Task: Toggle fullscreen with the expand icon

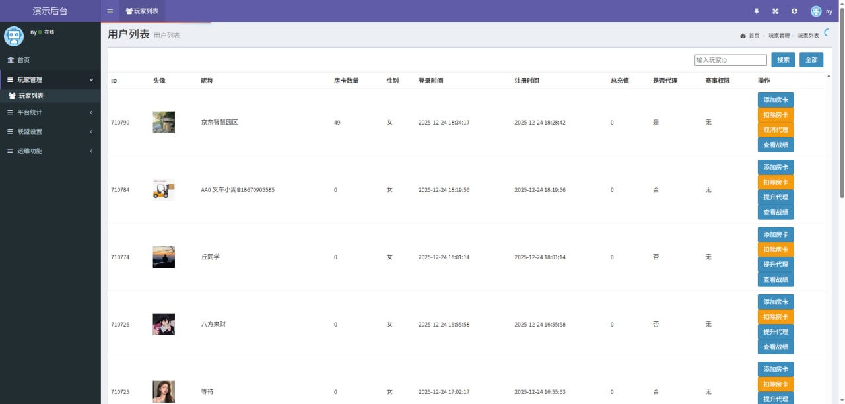Action: click(x=776, y=11)
